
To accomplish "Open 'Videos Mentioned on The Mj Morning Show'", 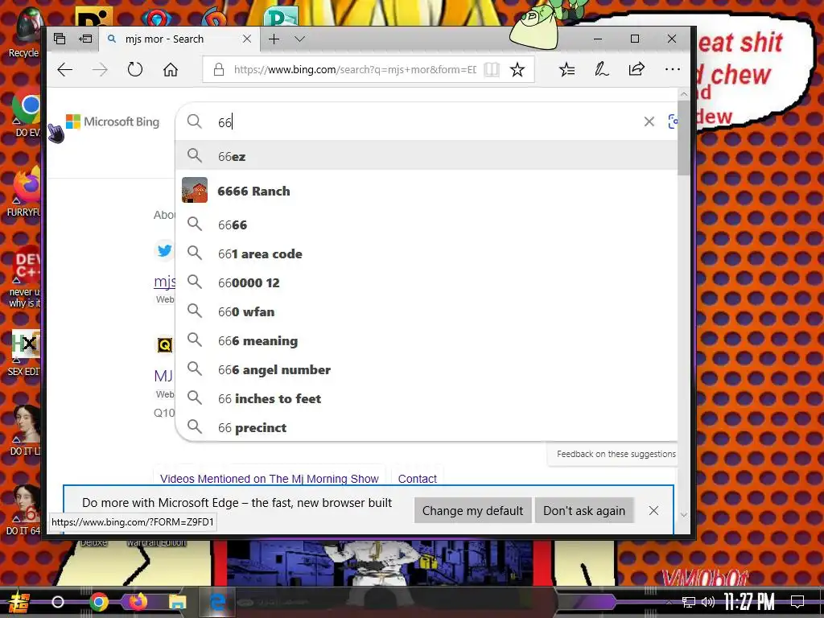I will [269, 479].
